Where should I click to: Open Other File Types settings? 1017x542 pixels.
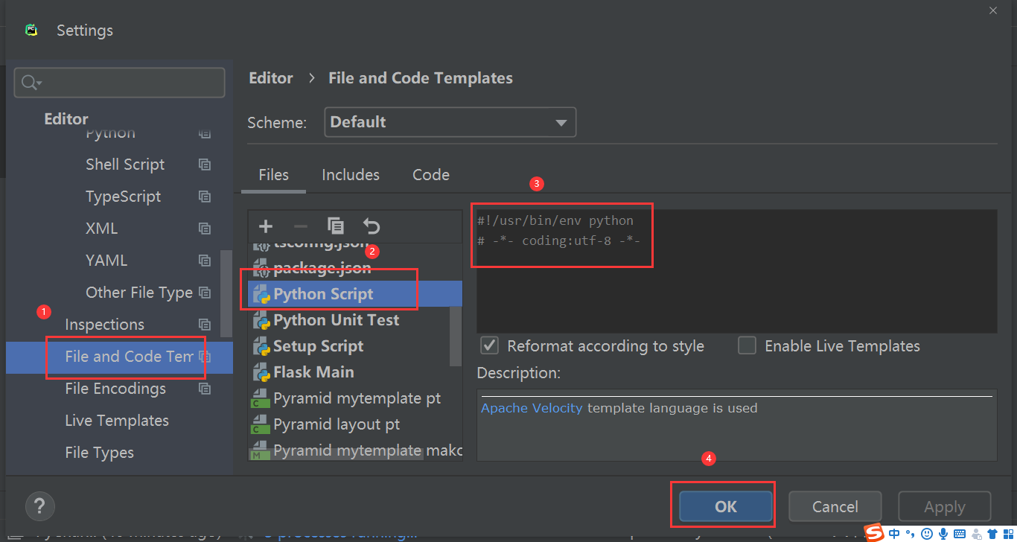point(139,293)
